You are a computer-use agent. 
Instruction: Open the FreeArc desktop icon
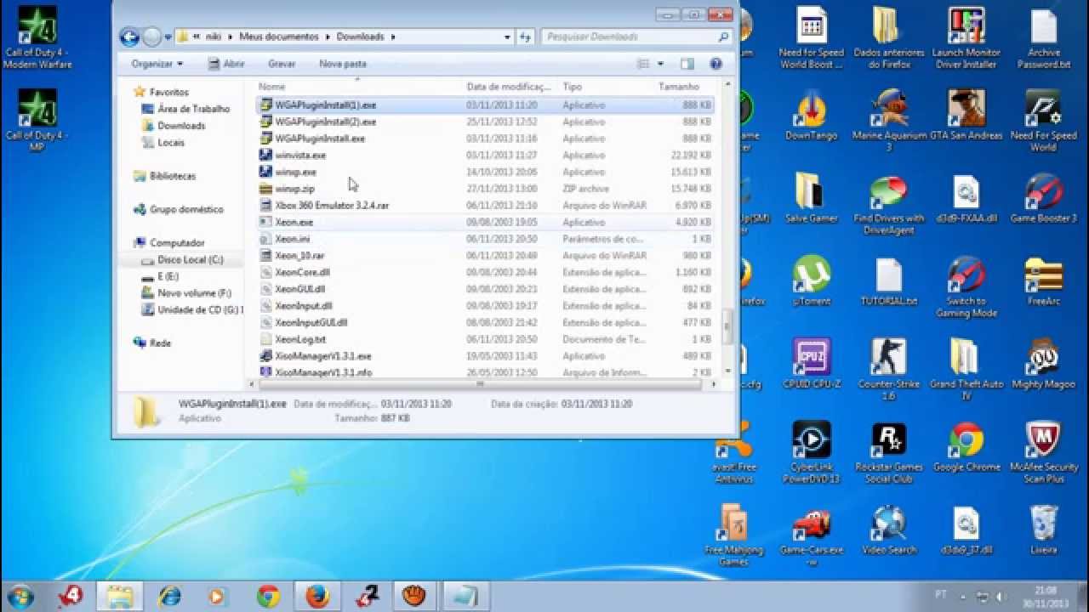(1044, 281)
